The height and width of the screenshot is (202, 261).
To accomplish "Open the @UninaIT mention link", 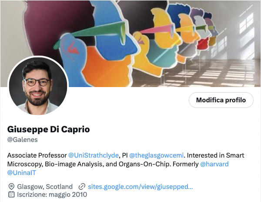I will (x=22, y=173).
